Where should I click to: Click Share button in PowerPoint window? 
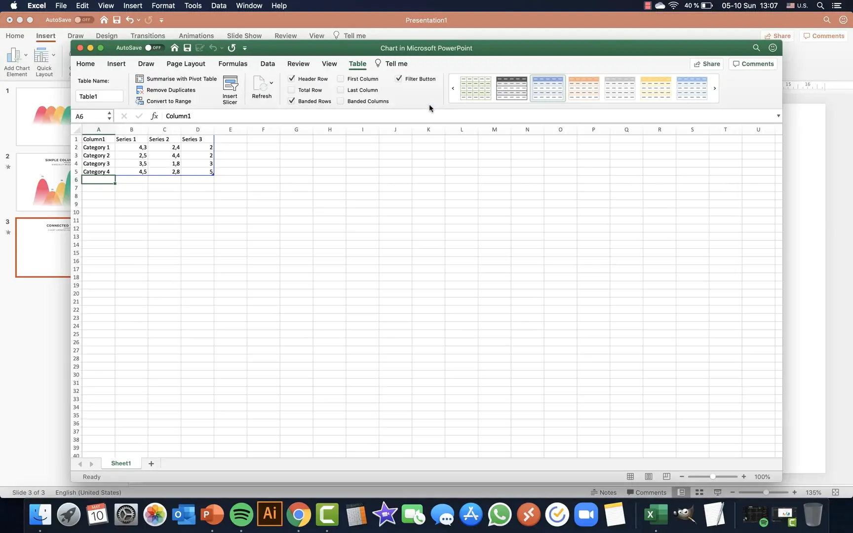click(x=777, y=36)
